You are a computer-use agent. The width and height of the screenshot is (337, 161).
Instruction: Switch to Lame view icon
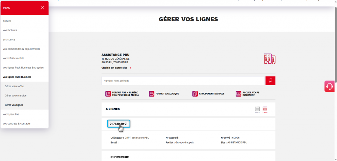click(265, 110)
